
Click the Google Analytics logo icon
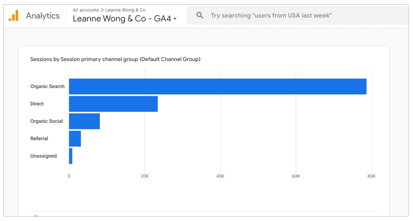click(x=13, y=16)
